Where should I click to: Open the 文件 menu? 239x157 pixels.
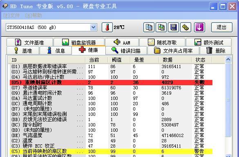point(11,15)
